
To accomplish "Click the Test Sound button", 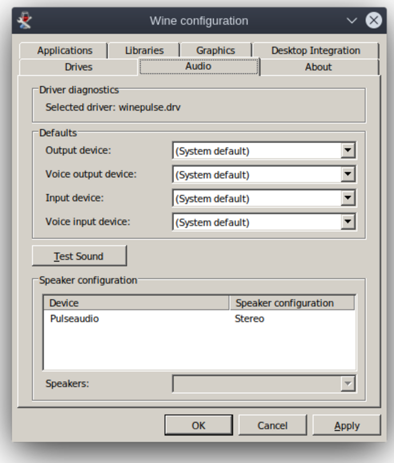I will [x=79, y=256].
